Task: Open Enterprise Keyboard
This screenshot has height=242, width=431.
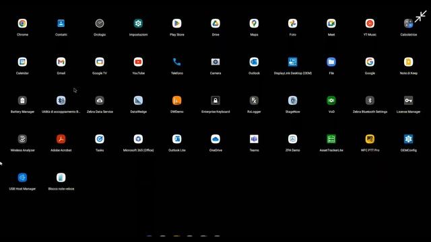Action: click(215, 101)
